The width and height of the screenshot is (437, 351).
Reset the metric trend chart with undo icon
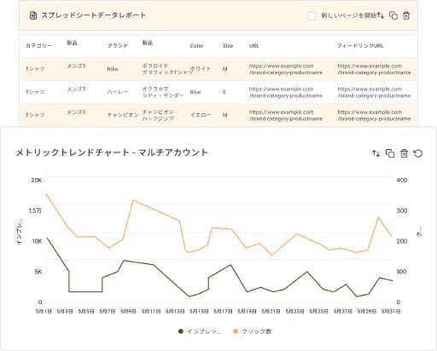[x=418, y=153]
